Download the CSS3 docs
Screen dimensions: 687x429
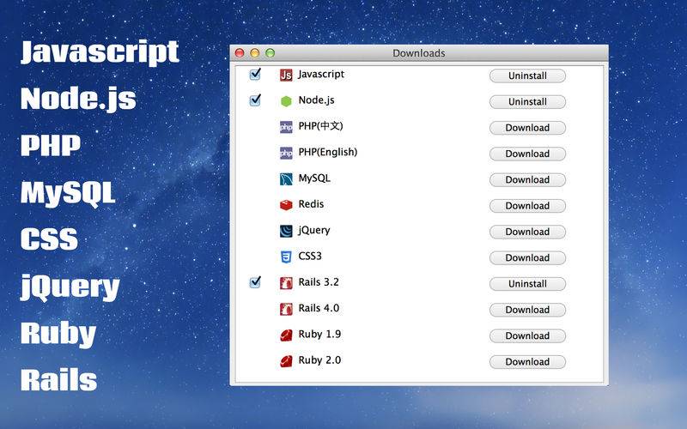coord(527,258)
